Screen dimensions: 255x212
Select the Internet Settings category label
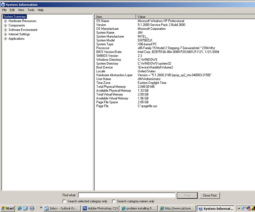(x=19, y=34)
